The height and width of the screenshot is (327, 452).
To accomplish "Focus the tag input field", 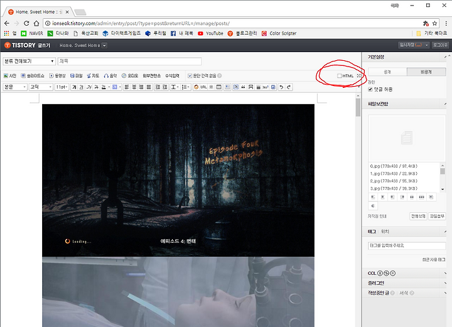I will [x=407, y=246].
